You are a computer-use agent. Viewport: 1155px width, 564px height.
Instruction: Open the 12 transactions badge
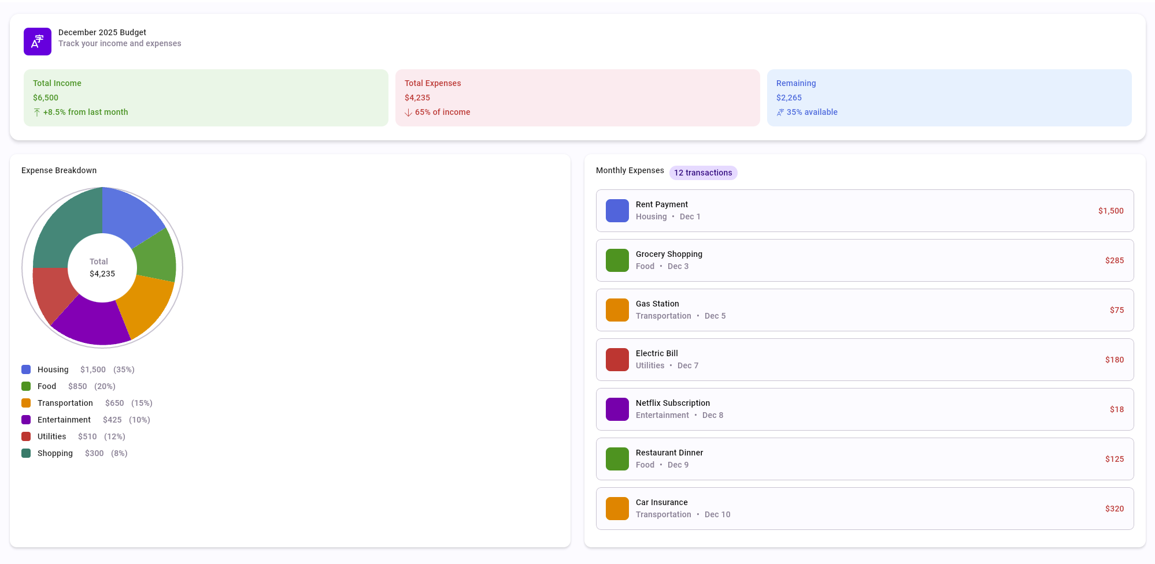pyautogui.click(x=703, y=173)
